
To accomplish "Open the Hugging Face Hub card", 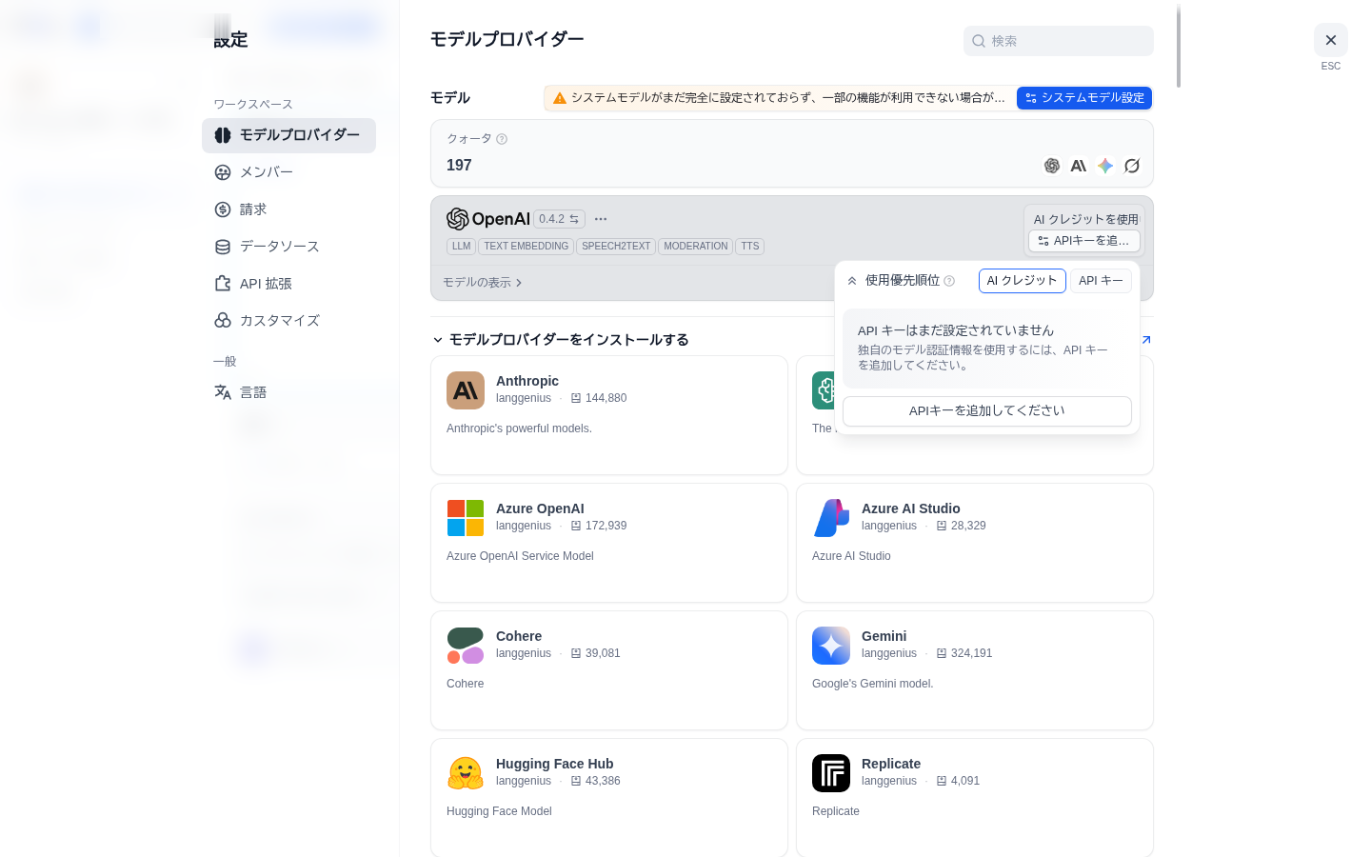I will coord(609,798).
